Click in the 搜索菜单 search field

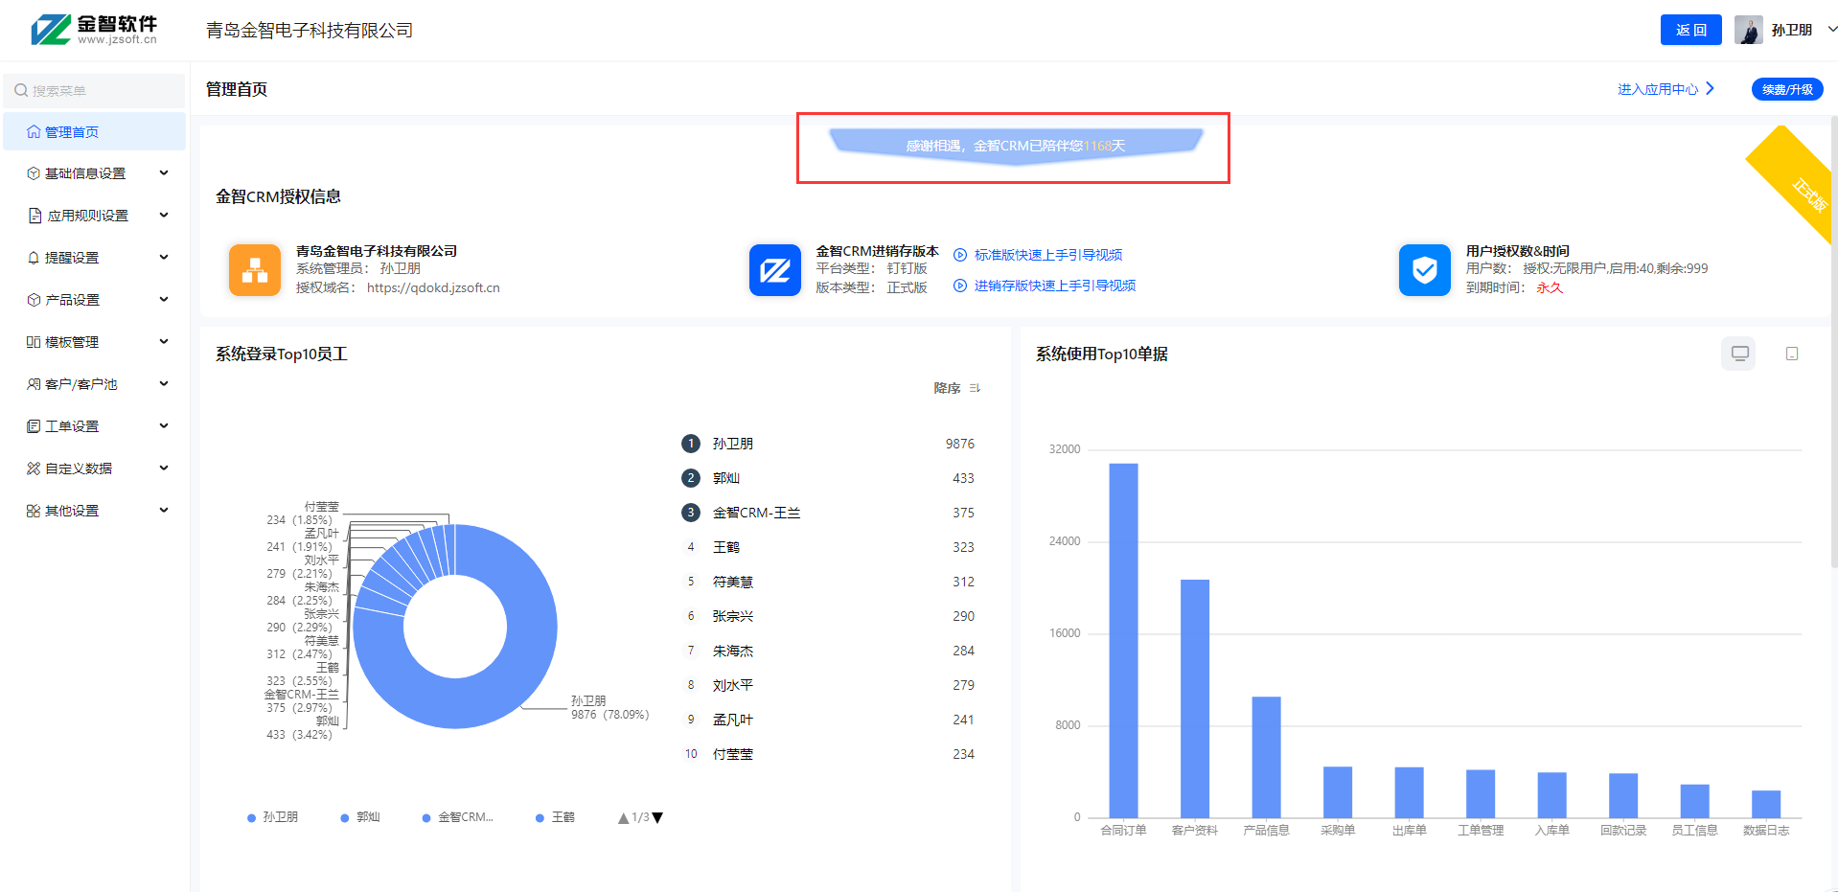tap(94, 90)
